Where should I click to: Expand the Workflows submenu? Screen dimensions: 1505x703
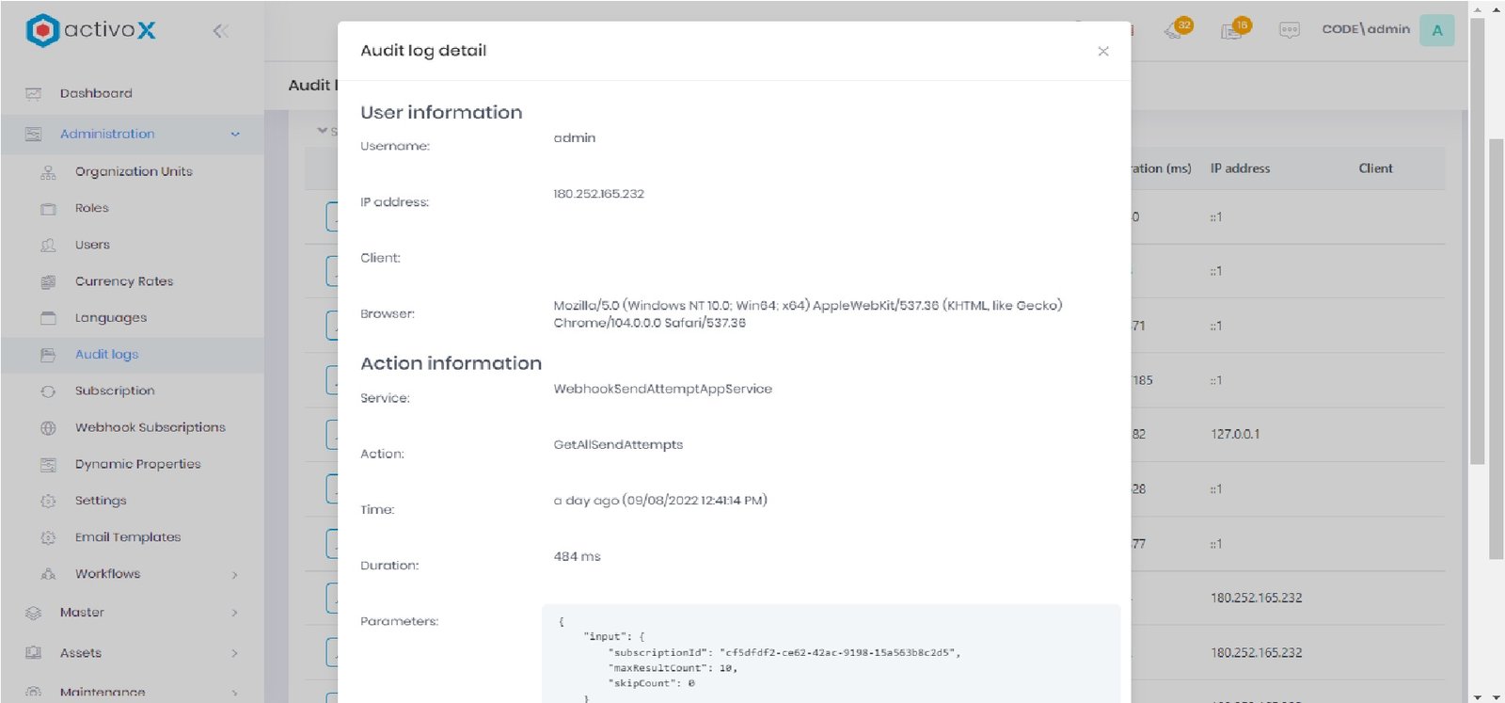click(234, 575)
